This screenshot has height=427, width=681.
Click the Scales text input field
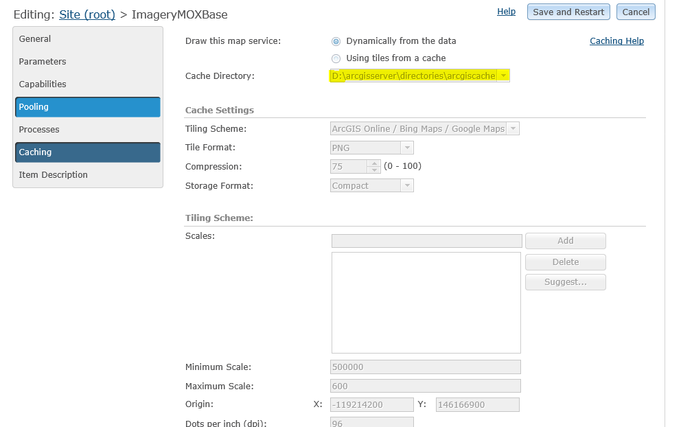[x=426, y=241]
